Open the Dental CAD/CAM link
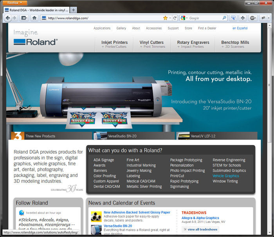Image resolution: width=274 pixels, height=237 pixels. coord(106,187)
